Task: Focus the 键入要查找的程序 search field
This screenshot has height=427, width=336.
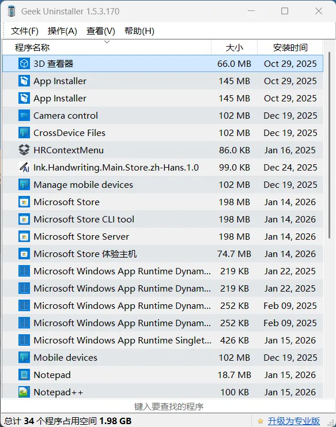Action: click(x=168, y=407)
